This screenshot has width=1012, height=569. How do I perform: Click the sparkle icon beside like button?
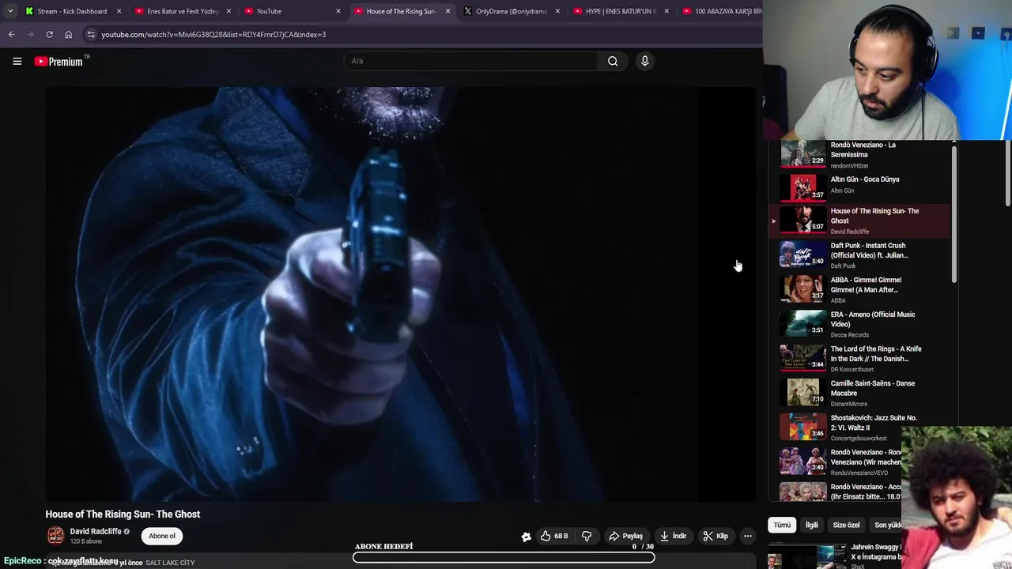pos(527,537)
